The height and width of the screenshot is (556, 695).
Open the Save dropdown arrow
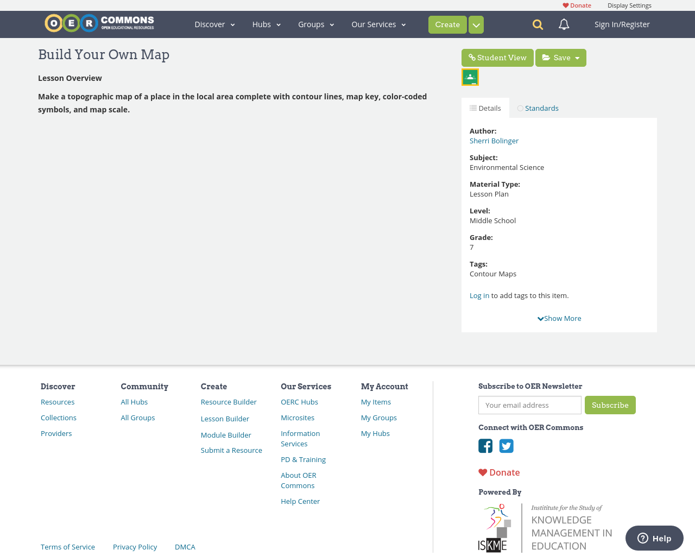click(x=577, y=57)
